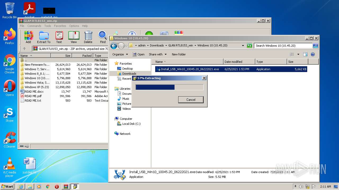
Task: Open the Share with dropdown
Action: tap(158, 54)
